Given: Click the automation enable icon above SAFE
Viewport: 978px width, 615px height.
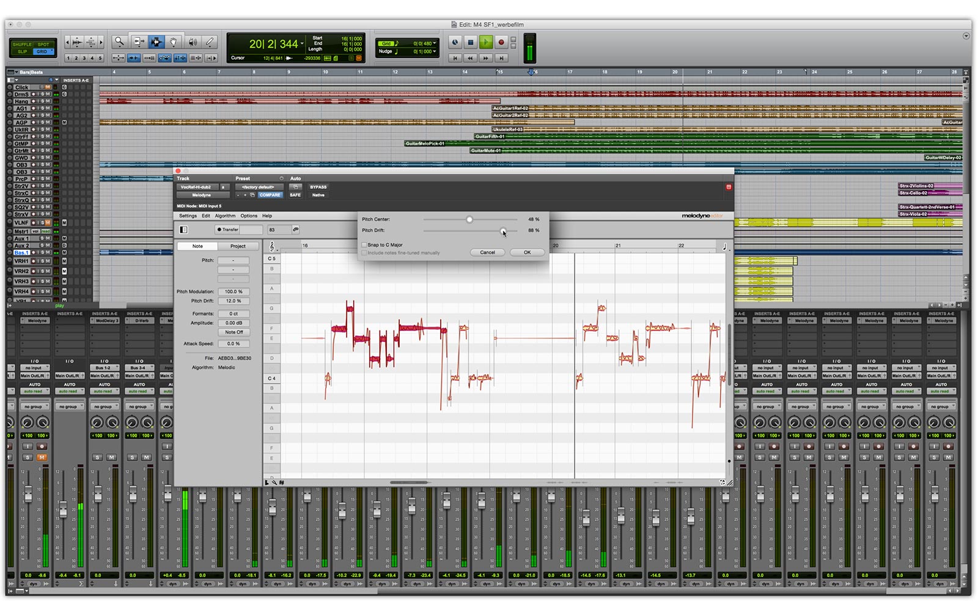Looking at the screenshot, I should pos(295,187).
